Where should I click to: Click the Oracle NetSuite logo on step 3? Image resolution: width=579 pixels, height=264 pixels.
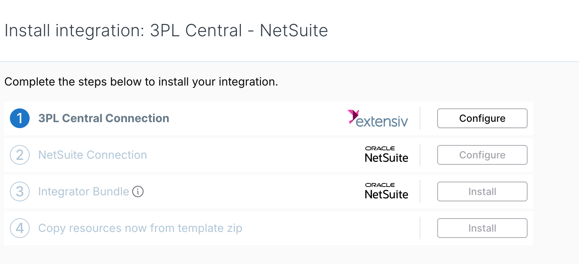pos(386,191)
